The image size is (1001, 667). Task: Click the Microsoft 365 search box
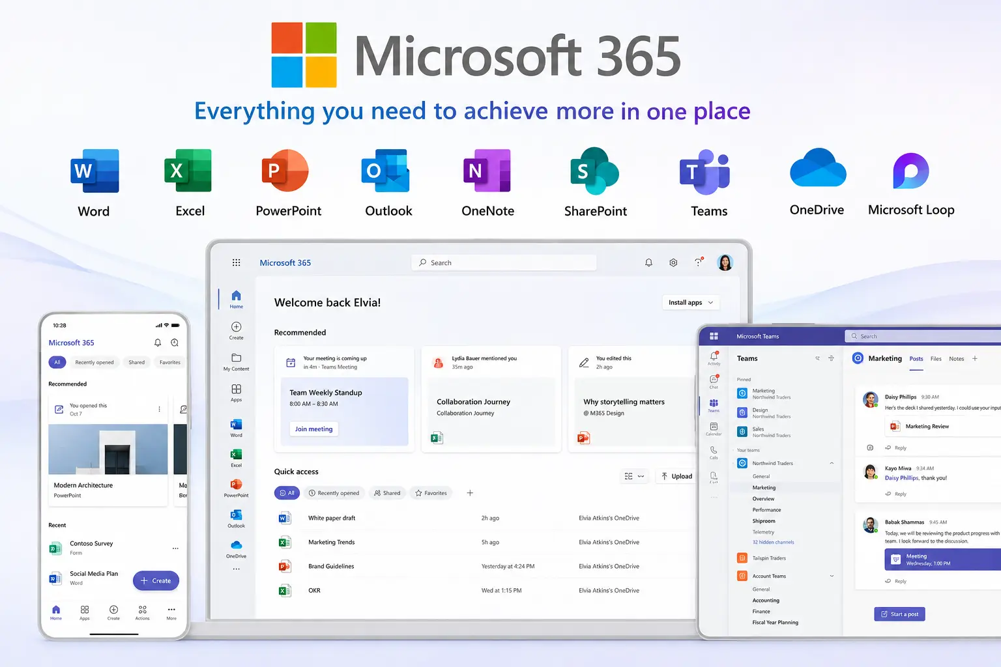504,263
